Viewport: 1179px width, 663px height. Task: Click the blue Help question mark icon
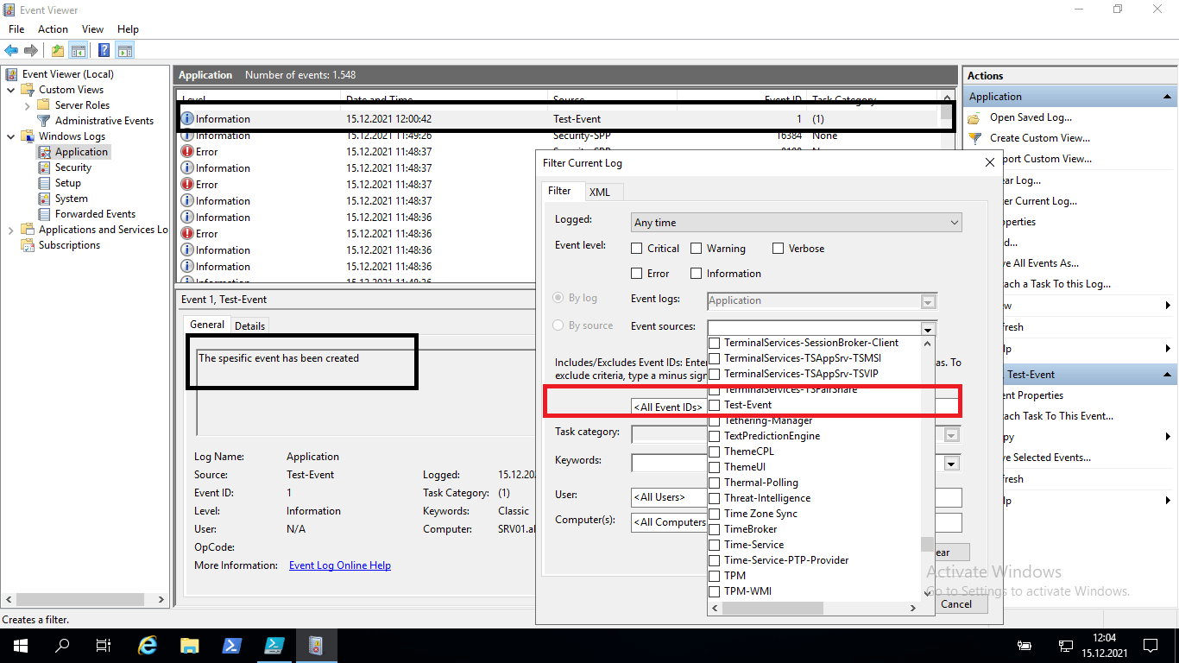104,51
